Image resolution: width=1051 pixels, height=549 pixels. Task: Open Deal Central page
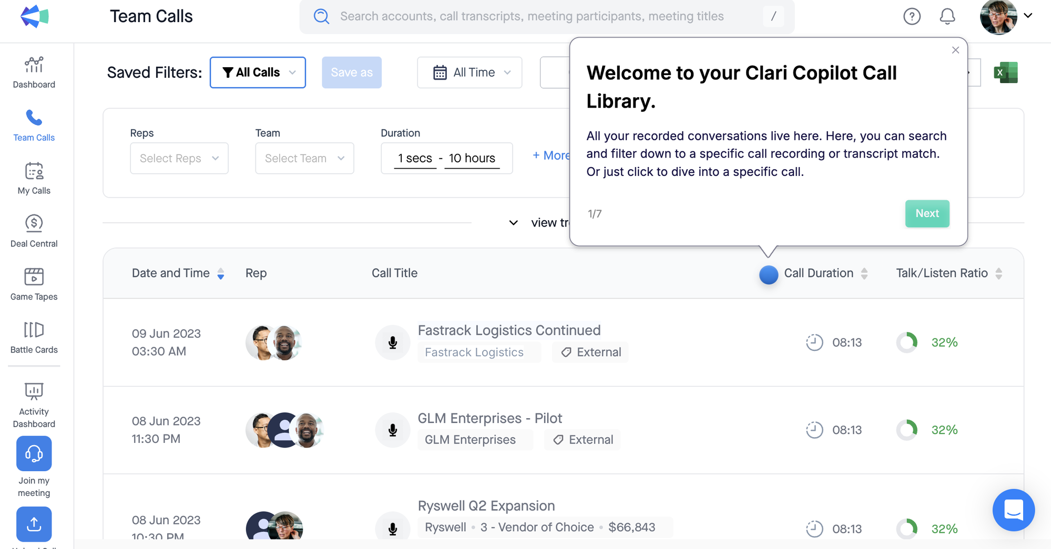(34, 232)
